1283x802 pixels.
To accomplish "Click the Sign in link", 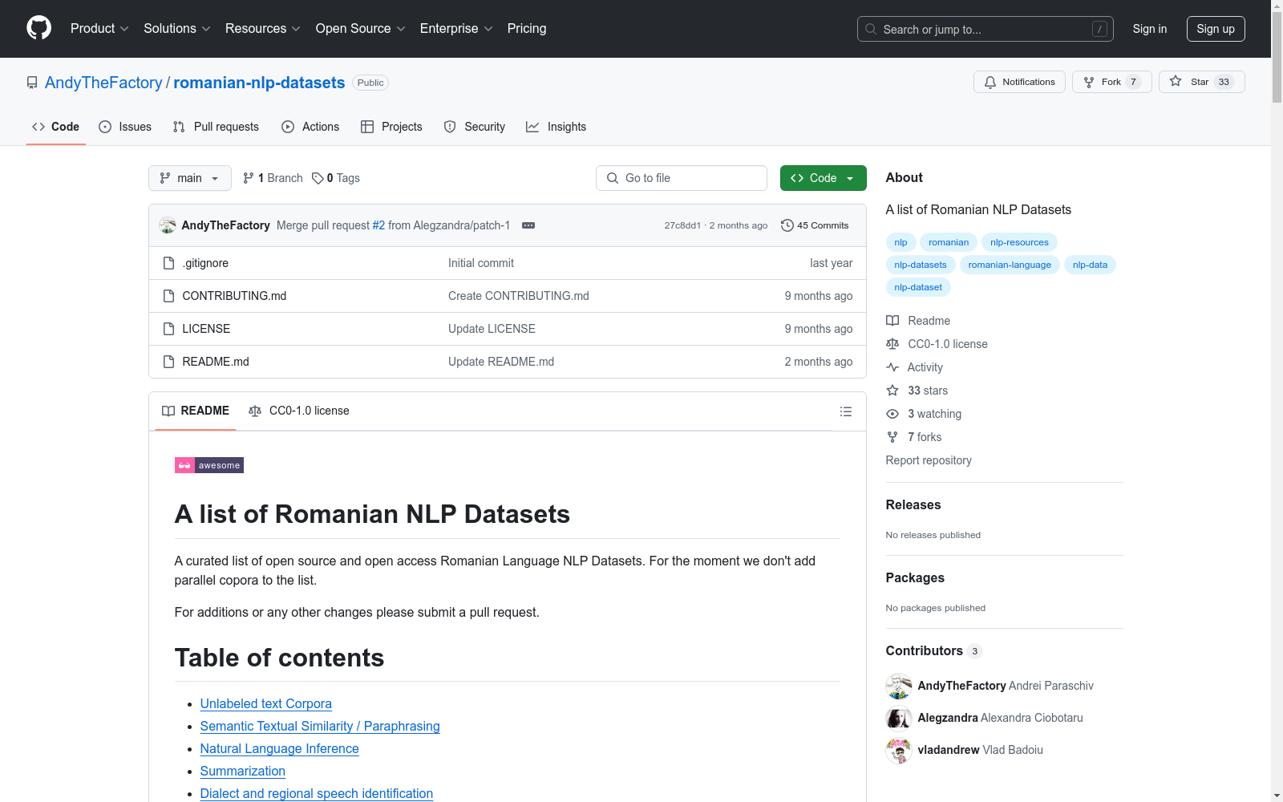I will click(x=1150, y=29).
